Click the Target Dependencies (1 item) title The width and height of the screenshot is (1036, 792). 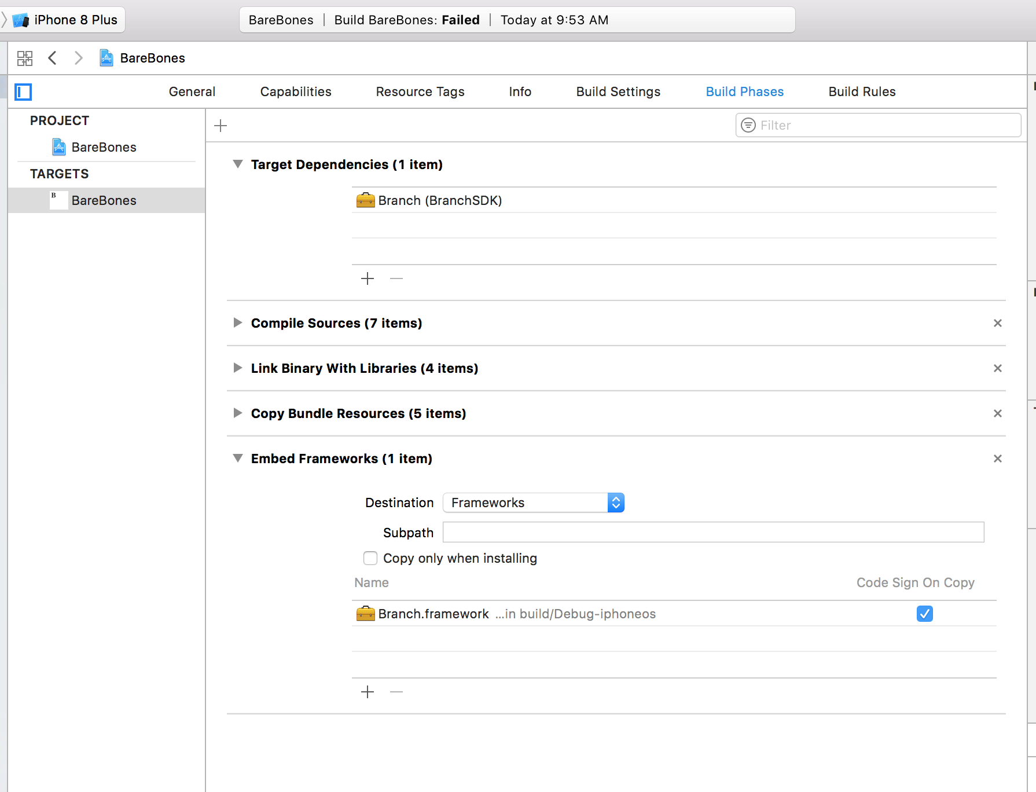(x=347, y=164)
